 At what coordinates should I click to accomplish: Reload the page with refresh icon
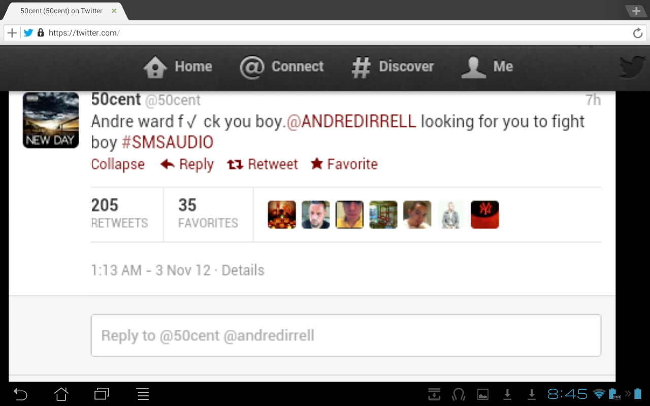(638, 33)
